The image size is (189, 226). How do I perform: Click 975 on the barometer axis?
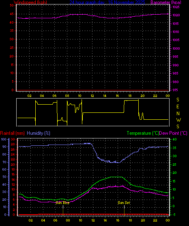pos(175,90)
